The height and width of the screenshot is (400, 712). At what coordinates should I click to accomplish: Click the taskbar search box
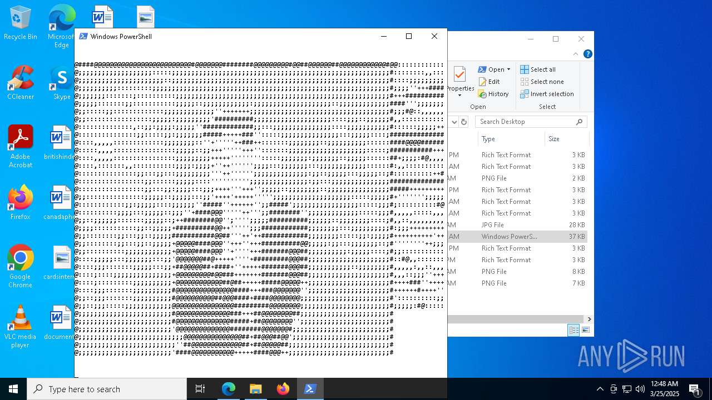[107, 389]
